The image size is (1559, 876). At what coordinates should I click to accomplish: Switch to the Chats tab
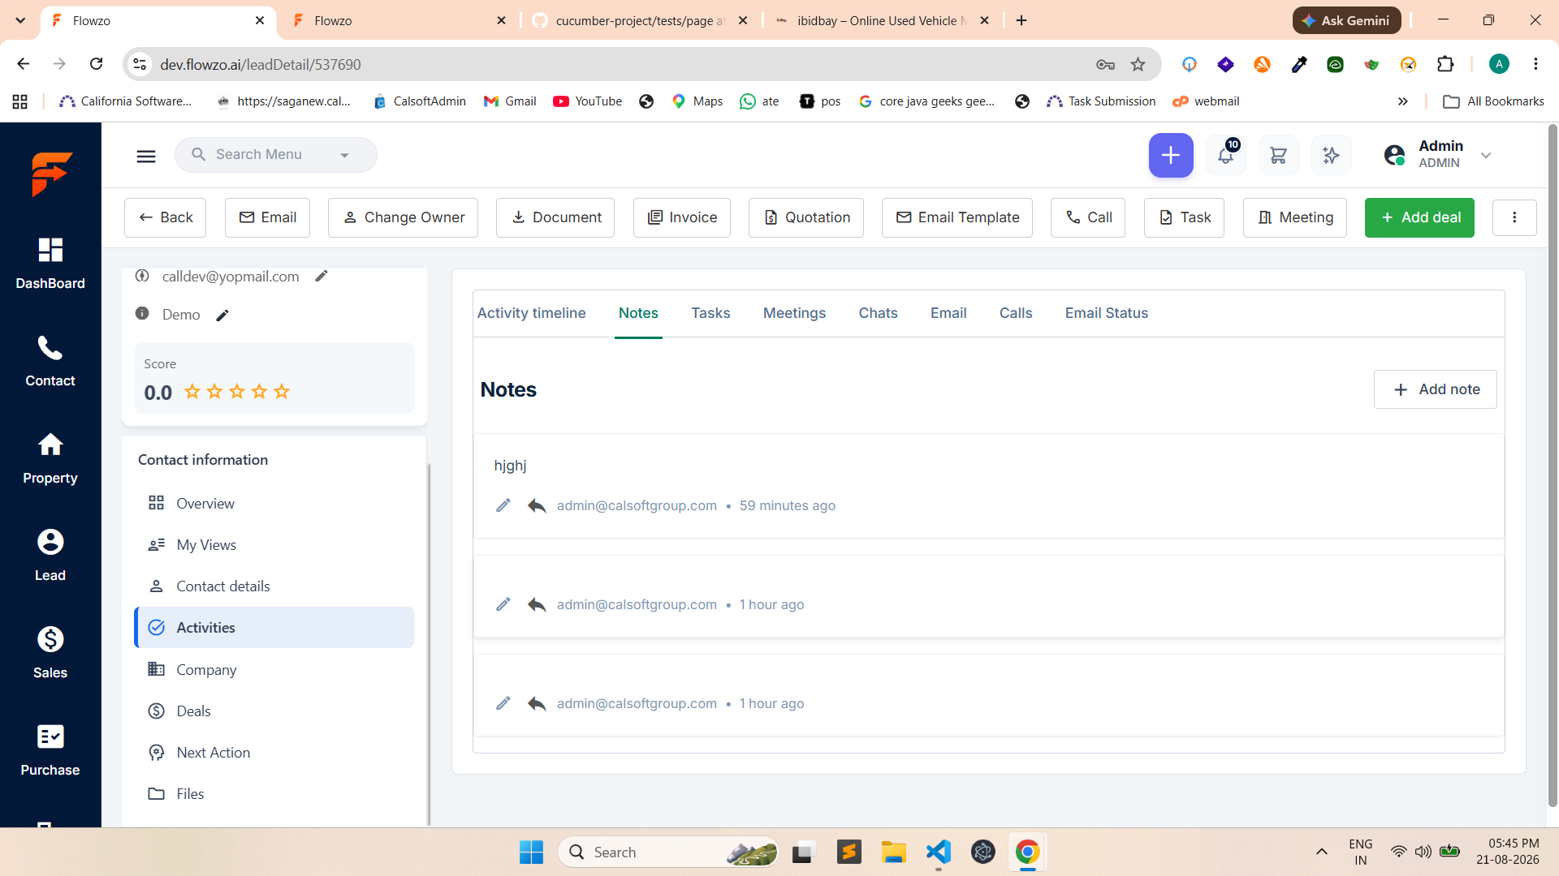tap(878, 313)
